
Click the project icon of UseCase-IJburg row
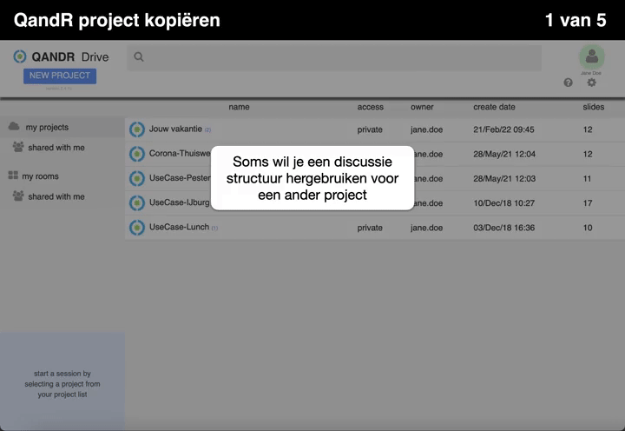point(137,203)
